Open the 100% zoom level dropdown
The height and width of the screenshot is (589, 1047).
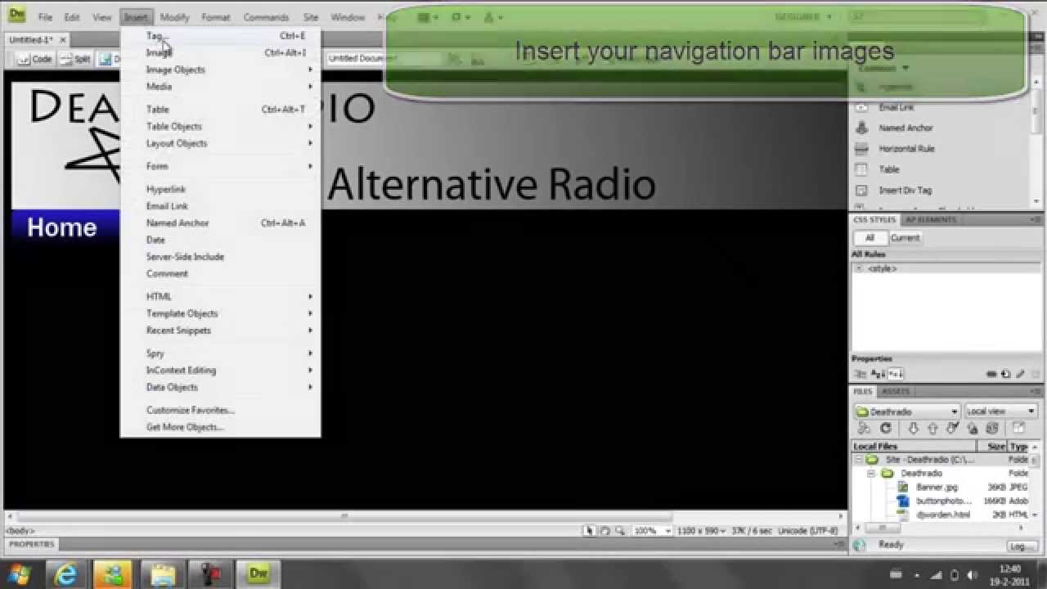click(x=652, y=531)
